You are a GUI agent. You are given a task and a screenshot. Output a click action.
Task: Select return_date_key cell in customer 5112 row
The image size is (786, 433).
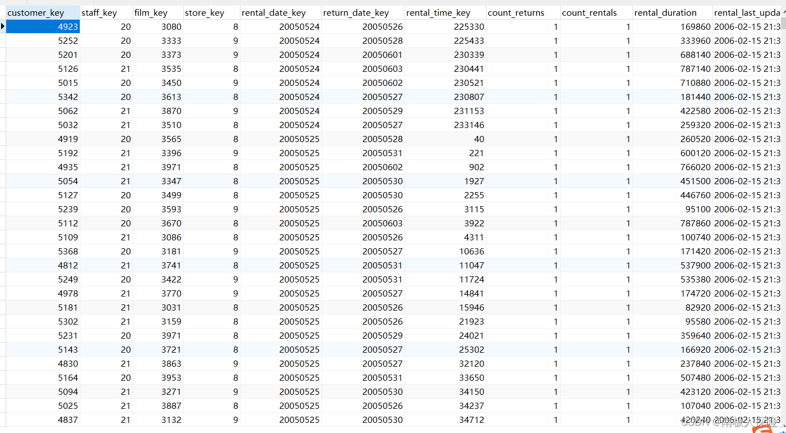[363, 223]
